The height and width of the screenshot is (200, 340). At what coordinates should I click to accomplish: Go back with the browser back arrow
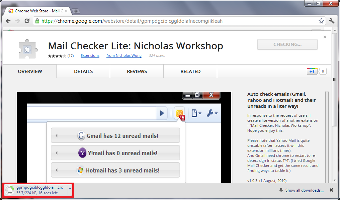[8, 21]
